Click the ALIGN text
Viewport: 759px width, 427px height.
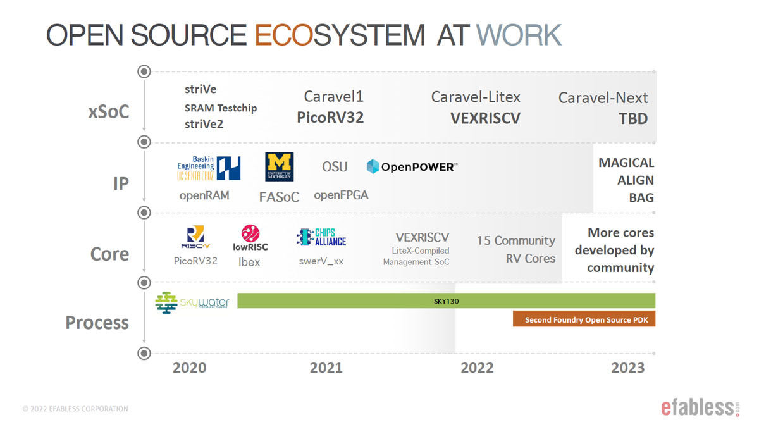coord(636,180)
